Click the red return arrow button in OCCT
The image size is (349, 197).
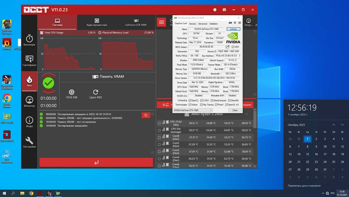click(96, 162)
